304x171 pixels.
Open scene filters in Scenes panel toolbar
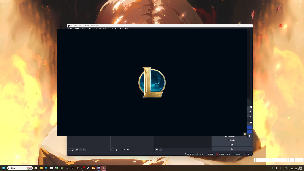pyautogui.click(x=77, y=150)
